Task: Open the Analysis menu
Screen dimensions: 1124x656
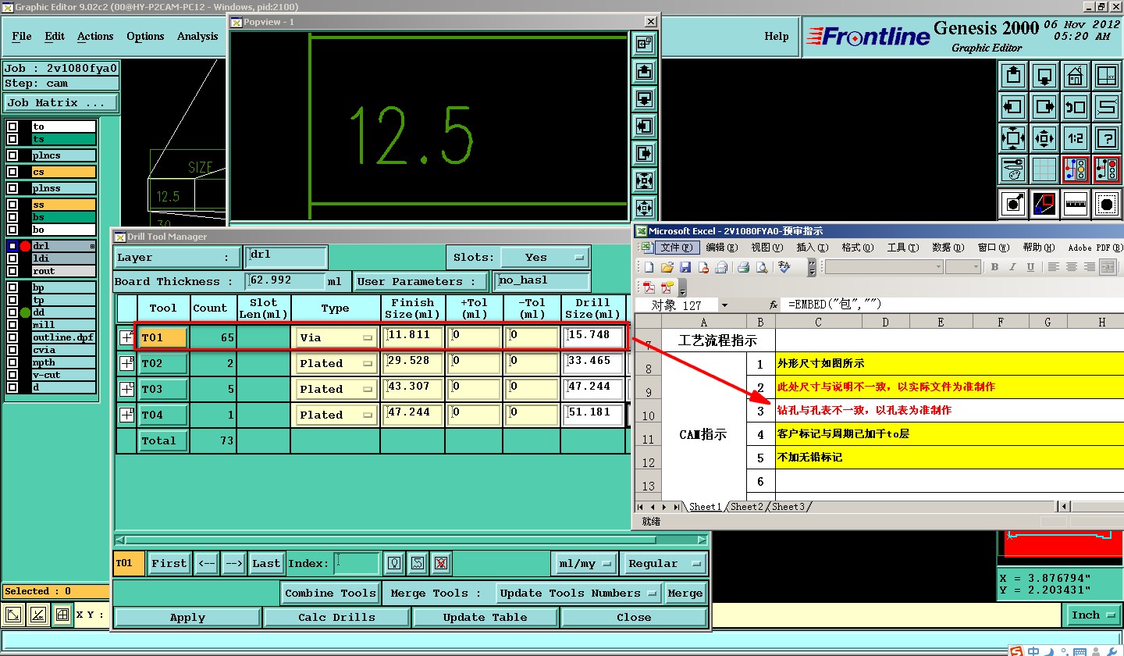Action: [x=197, y=36]
